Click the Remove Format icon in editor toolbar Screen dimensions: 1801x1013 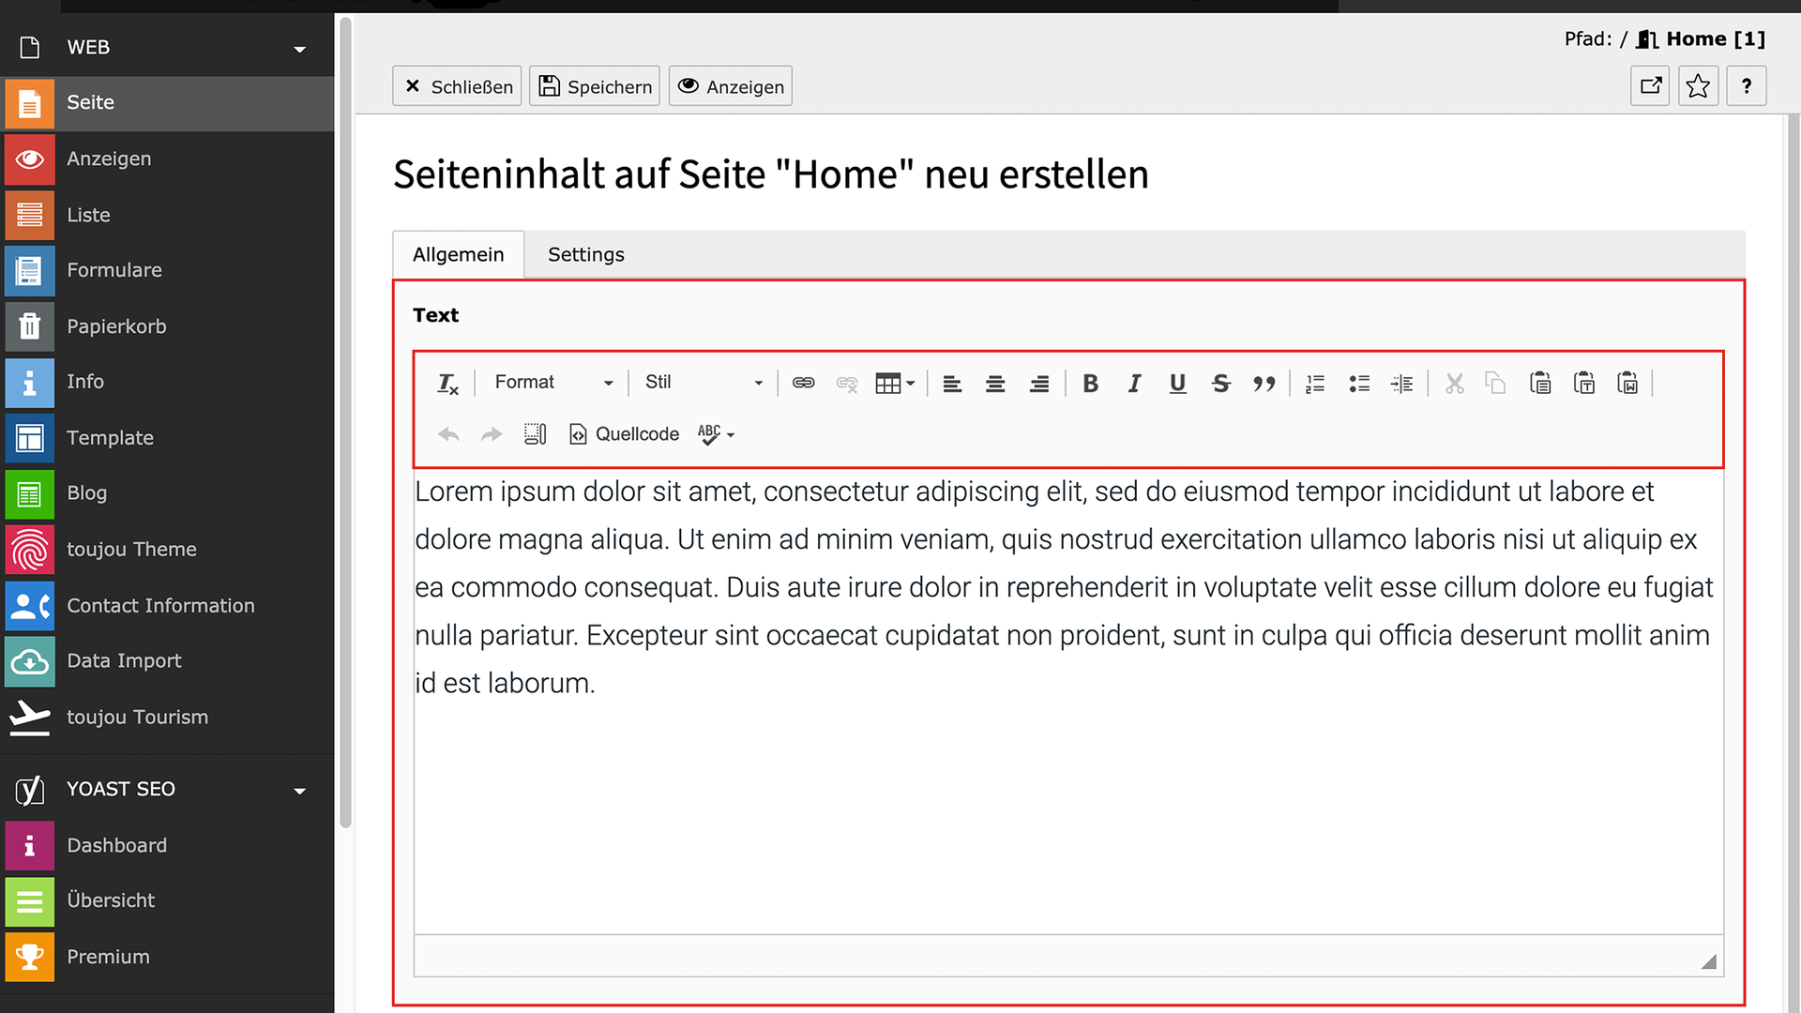(447, 383)
